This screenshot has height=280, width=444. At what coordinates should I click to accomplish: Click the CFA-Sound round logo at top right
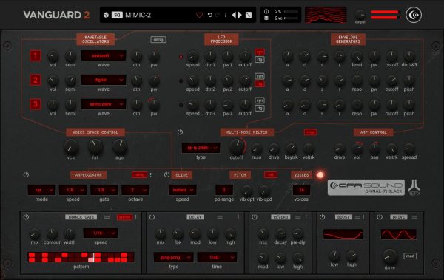(x=414, y=15)
